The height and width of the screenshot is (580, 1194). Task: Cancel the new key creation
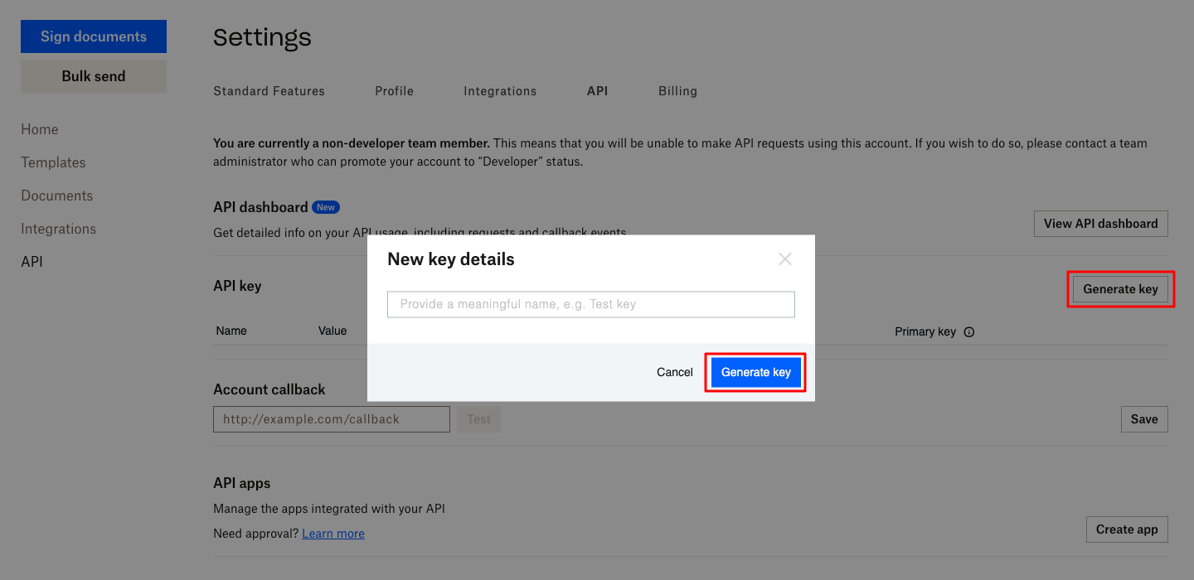click(x=674, y=372)
